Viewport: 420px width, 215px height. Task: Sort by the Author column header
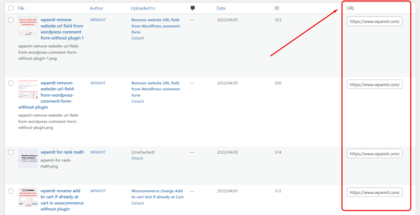click(96, 8)
